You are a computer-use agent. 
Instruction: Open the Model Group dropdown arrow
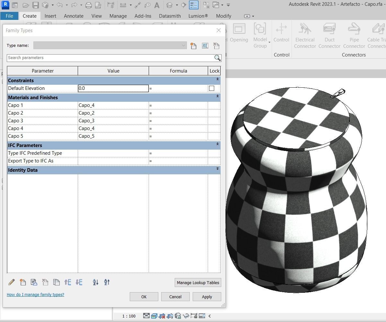[x=269, y=42]
